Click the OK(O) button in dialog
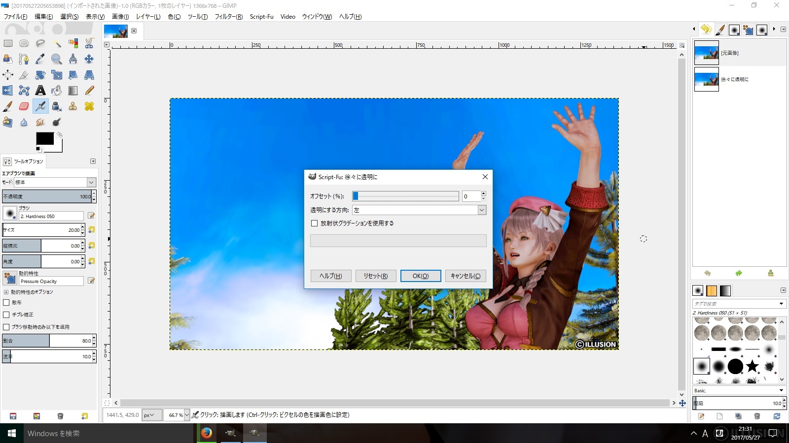This screenshot has height=443, width=789. (x=421, y=276)
